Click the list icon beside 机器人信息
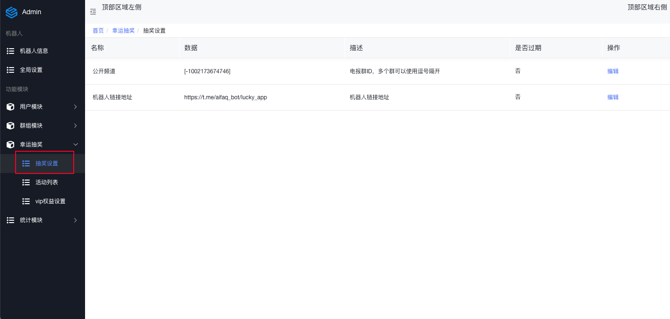This screenshot has height=319, width=670. [x=10, y=51]
